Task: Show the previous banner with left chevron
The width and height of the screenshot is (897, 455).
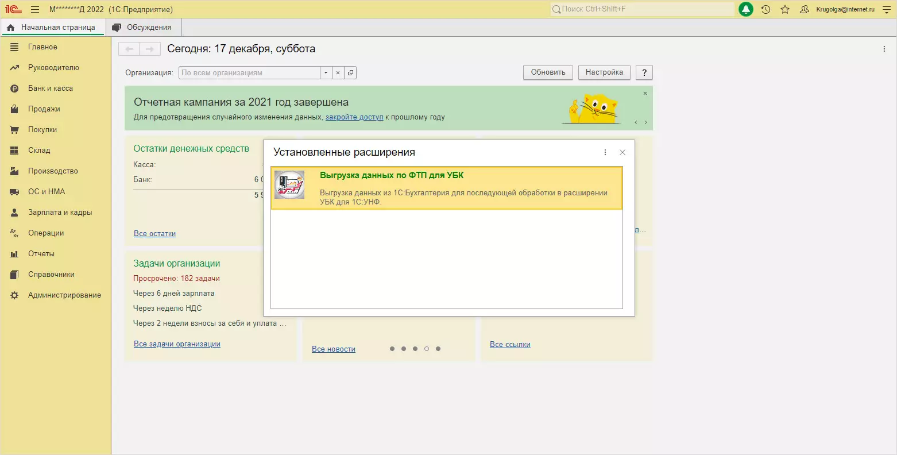Action: (636, 122)
